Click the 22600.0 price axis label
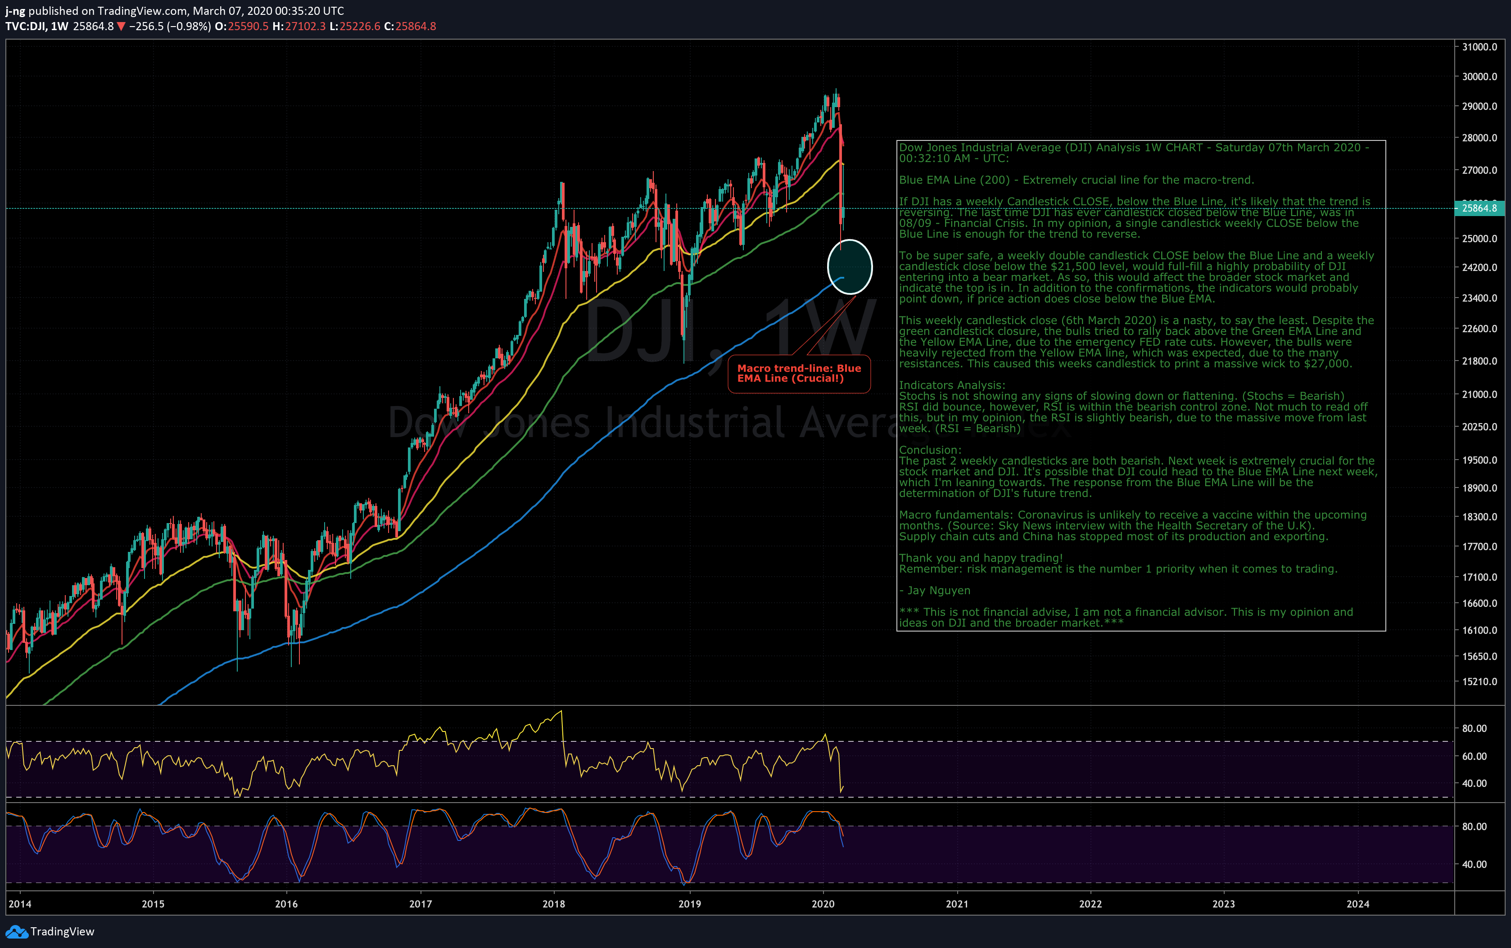Screen dimensions: 1511x948 coord(1479,329)
